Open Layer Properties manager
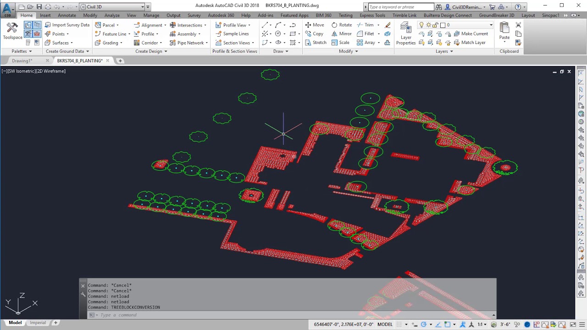 (x=406, y=33)
